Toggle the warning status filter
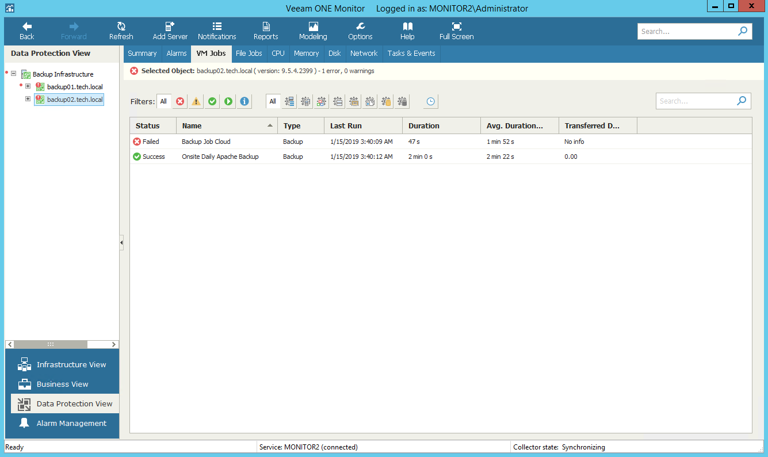 (x=196, y=101)
